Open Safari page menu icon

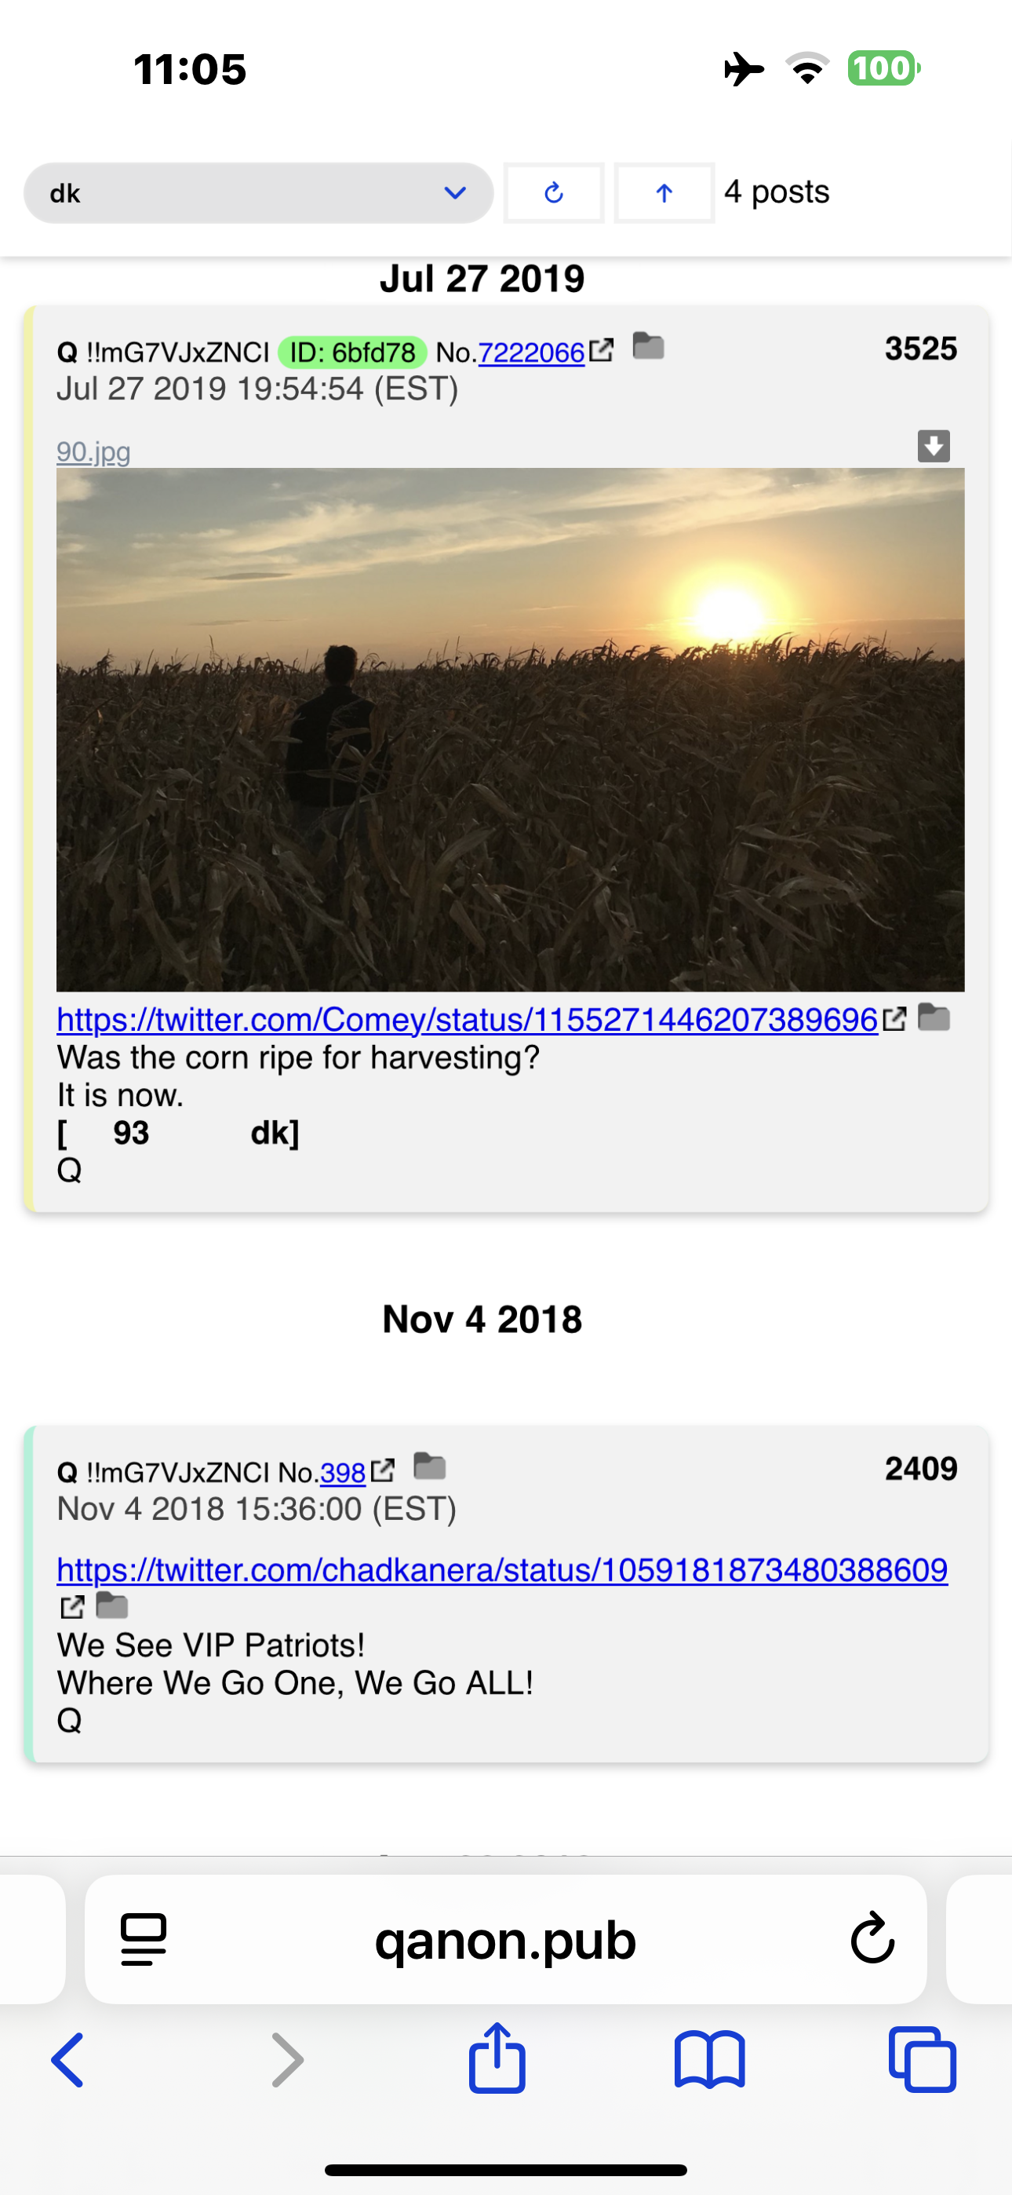point(144,1939)
